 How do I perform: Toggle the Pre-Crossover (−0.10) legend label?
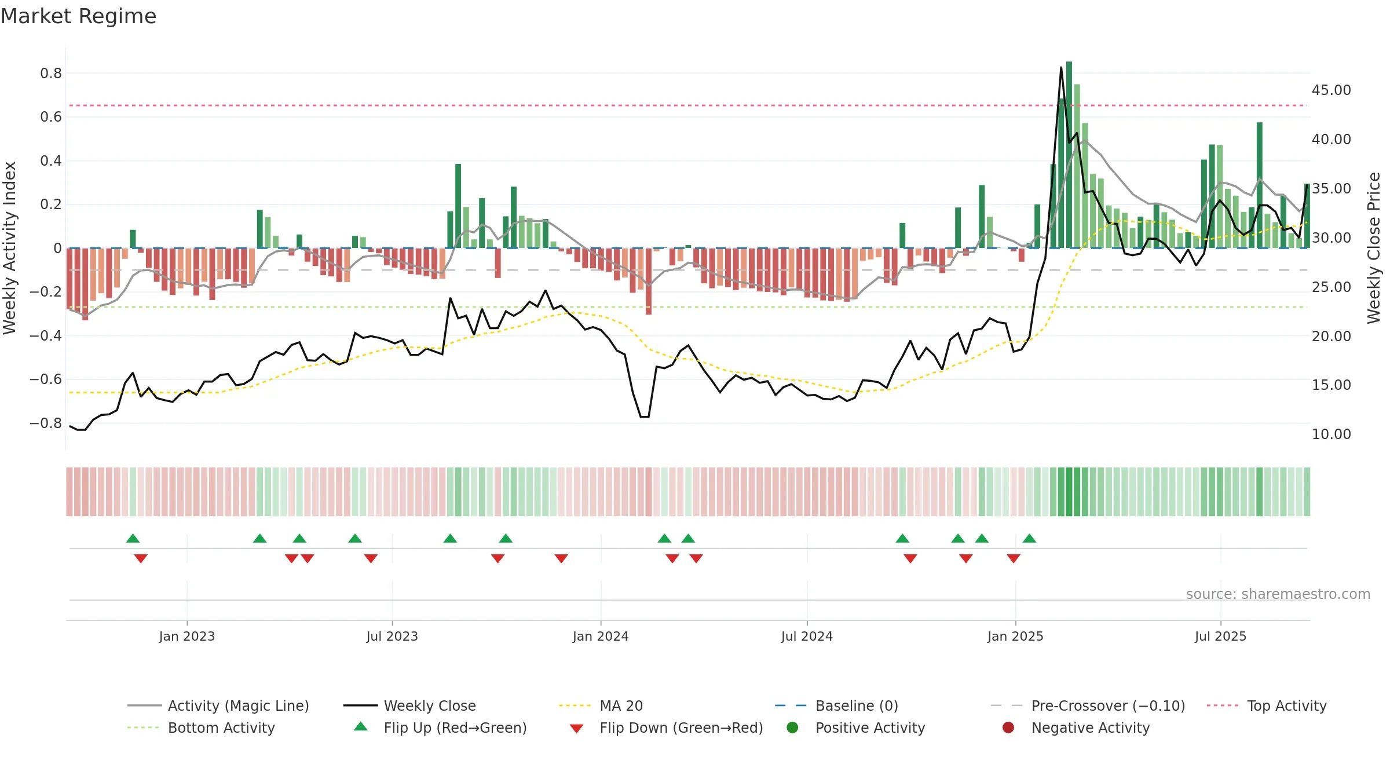(x=1109, y=706)
